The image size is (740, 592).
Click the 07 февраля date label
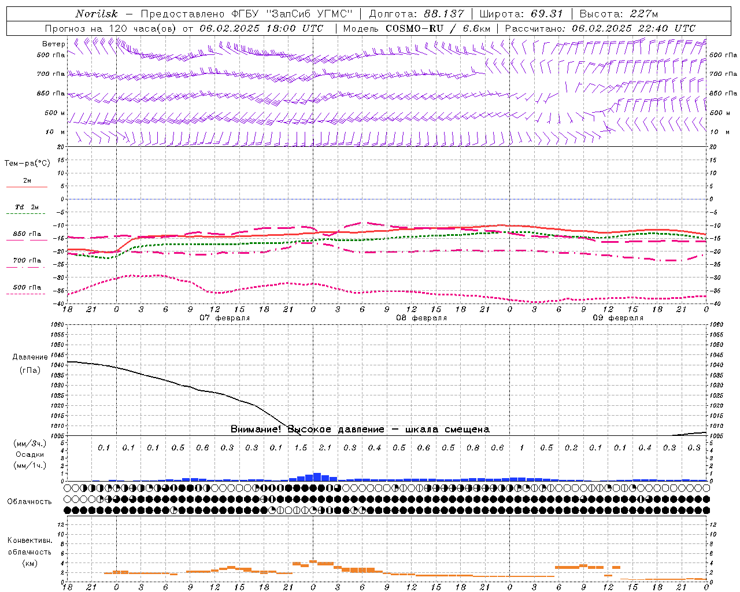[224, 318]
